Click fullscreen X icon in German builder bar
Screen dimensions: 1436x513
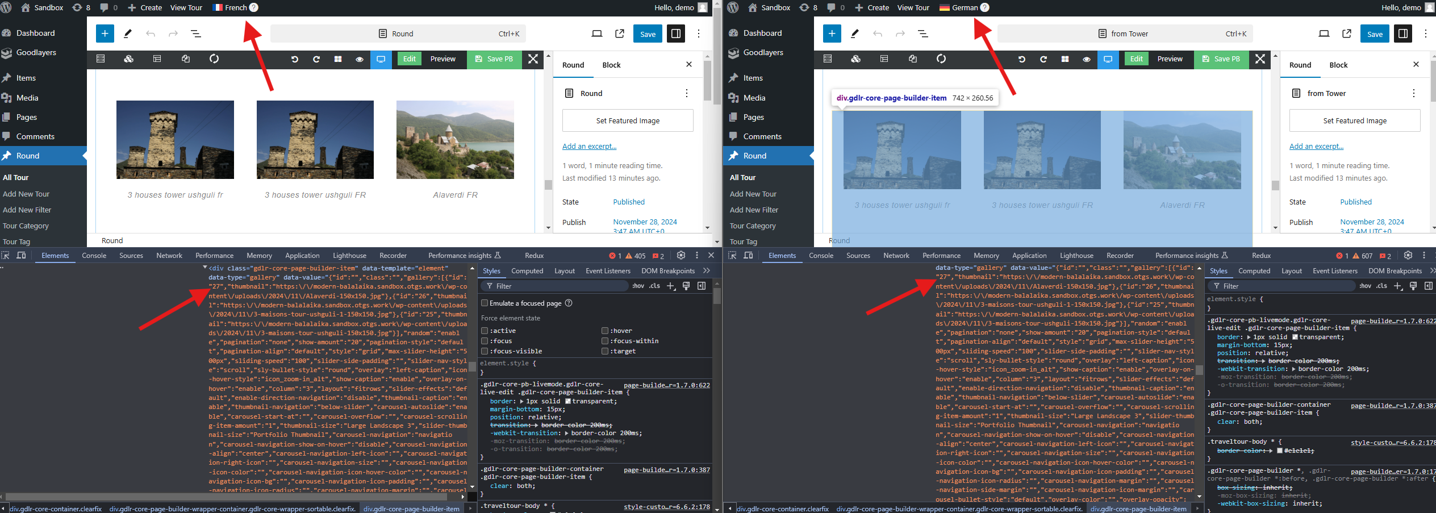coord(1260,59)
